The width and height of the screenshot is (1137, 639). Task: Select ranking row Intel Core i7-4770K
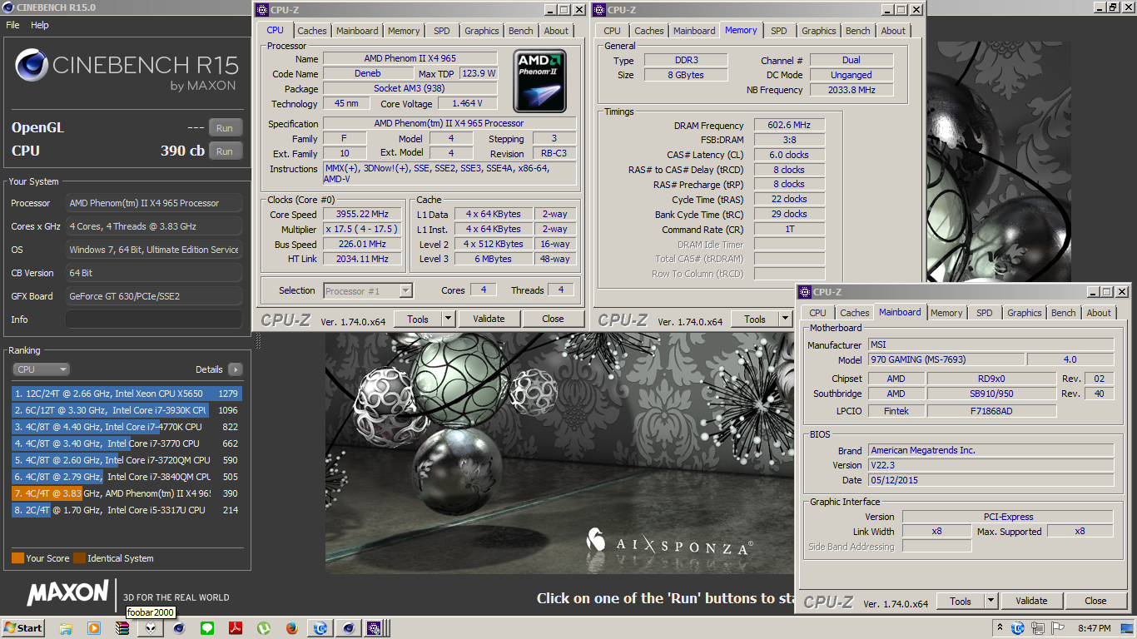127,427
